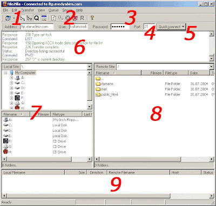The image size is (216, 206).
Task: Toggle local directory tree view button
Action: point(22,18)
